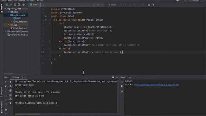The image size is (206, 116).
Task: Click the down arrow in the Run console toolbar
Action: (11, 86)
